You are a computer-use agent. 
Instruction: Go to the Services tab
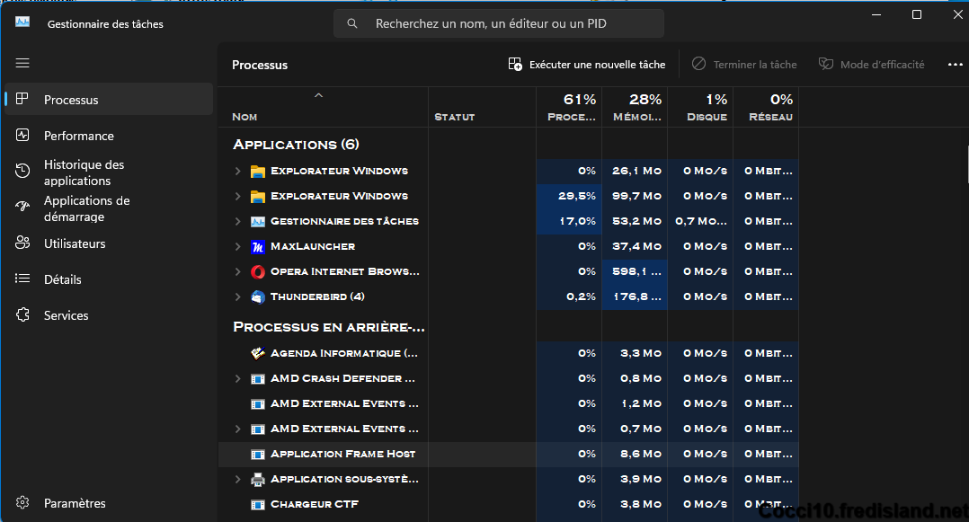click(67, 315)
